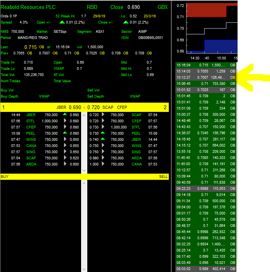The width and height of the screenshot is (270, 272).
Task: Click grey arrow on STFL 0.730 offer row
Action: click(x=103, y=127)
